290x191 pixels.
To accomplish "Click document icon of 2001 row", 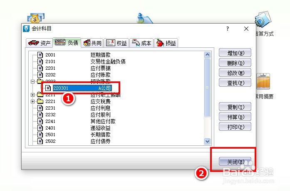I will pos(40,55).
